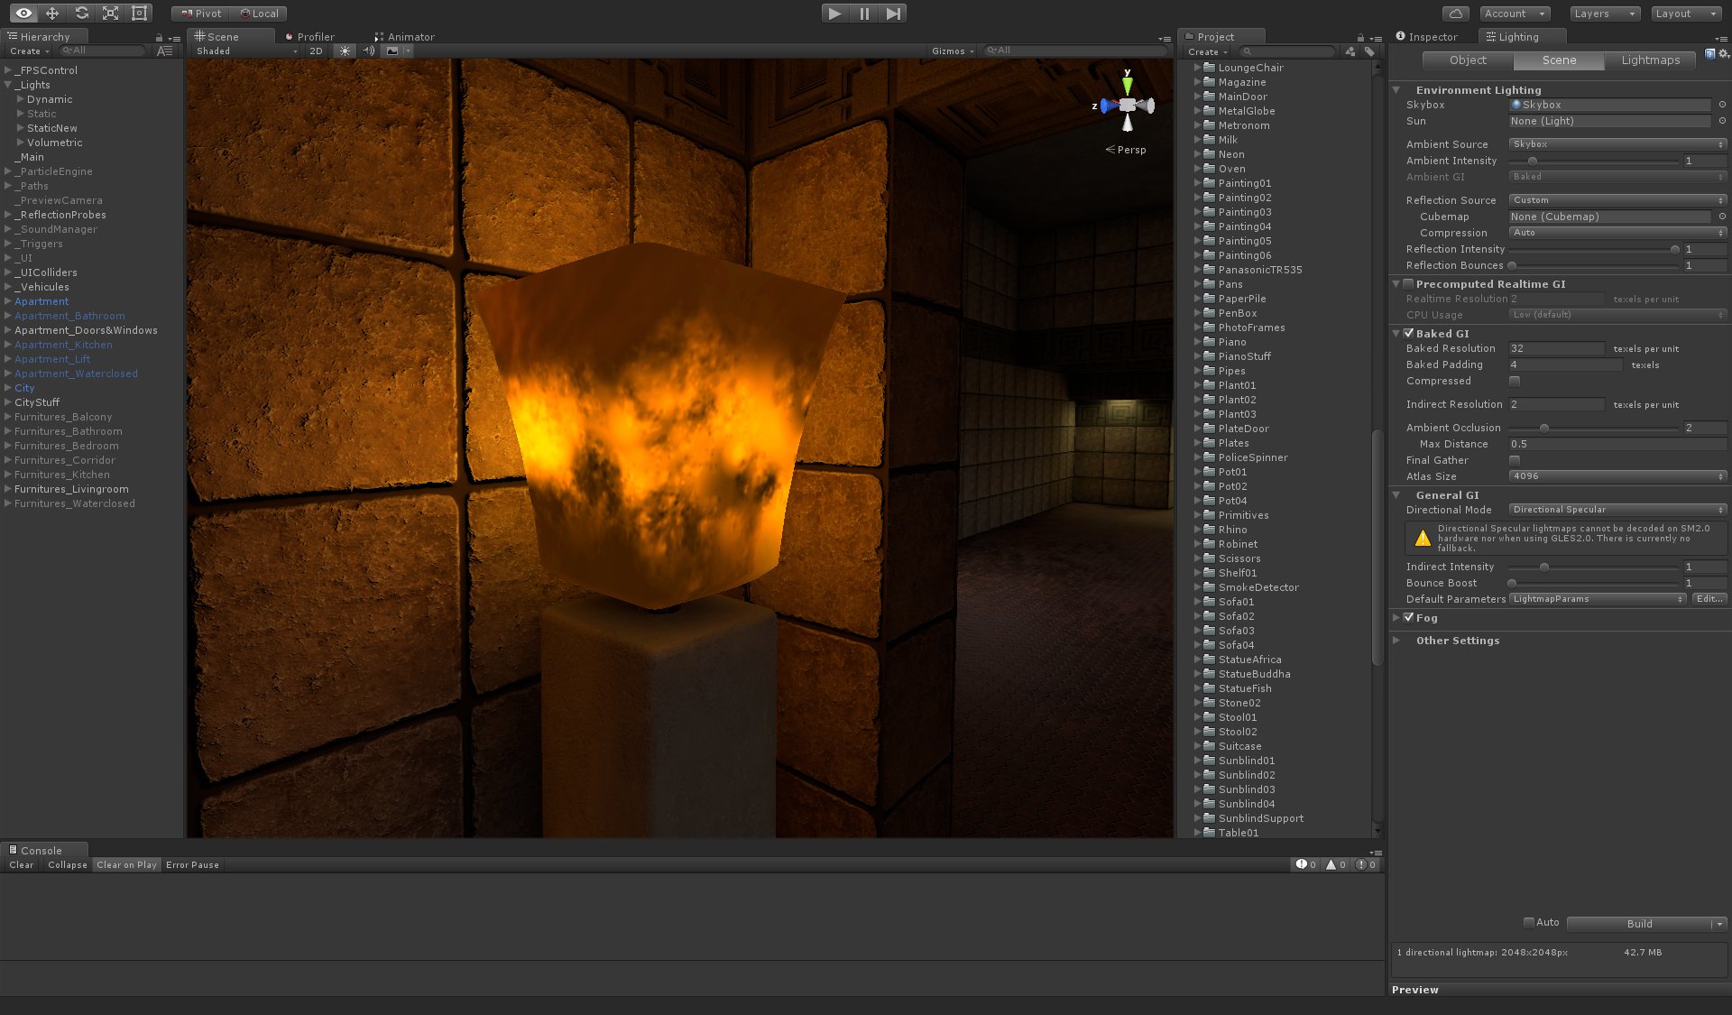Toggle Console warning count filter
This screenshot has width=1732, height=1015.
pos(1336,864)
